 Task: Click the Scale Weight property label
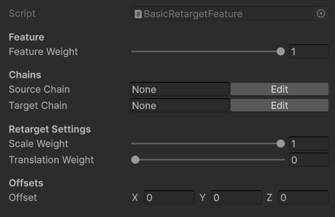38,144
